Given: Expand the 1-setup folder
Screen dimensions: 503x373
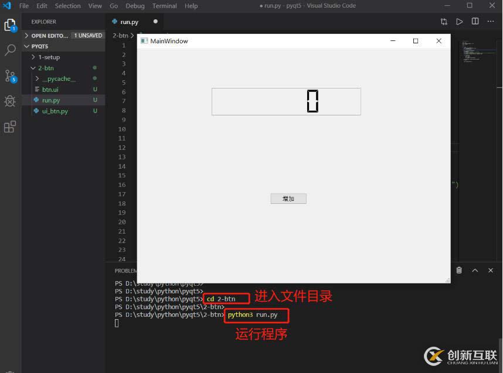Looking at the screenshot, I should pyautogui.click(x=63, y=57).
